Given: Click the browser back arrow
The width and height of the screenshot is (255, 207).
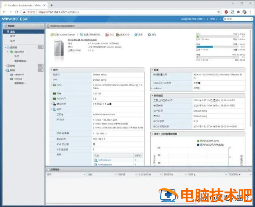Looking at the screenshot, I should tap(4, 12).
